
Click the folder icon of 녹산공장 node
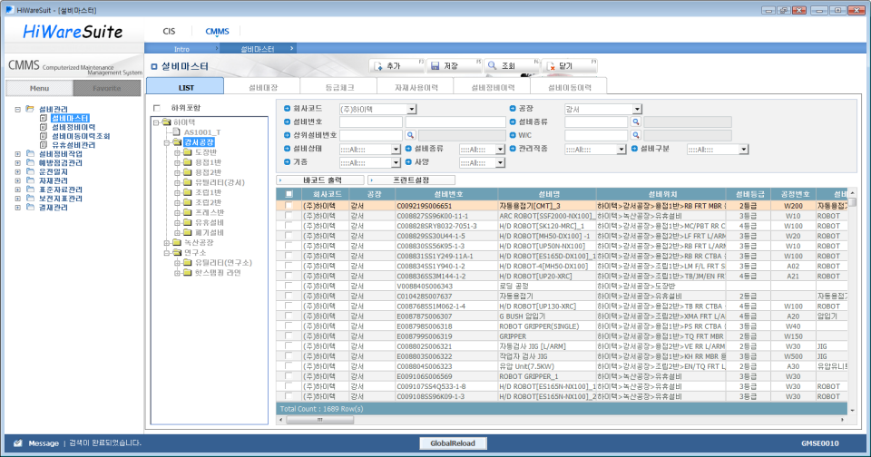(x=177, y=243)
